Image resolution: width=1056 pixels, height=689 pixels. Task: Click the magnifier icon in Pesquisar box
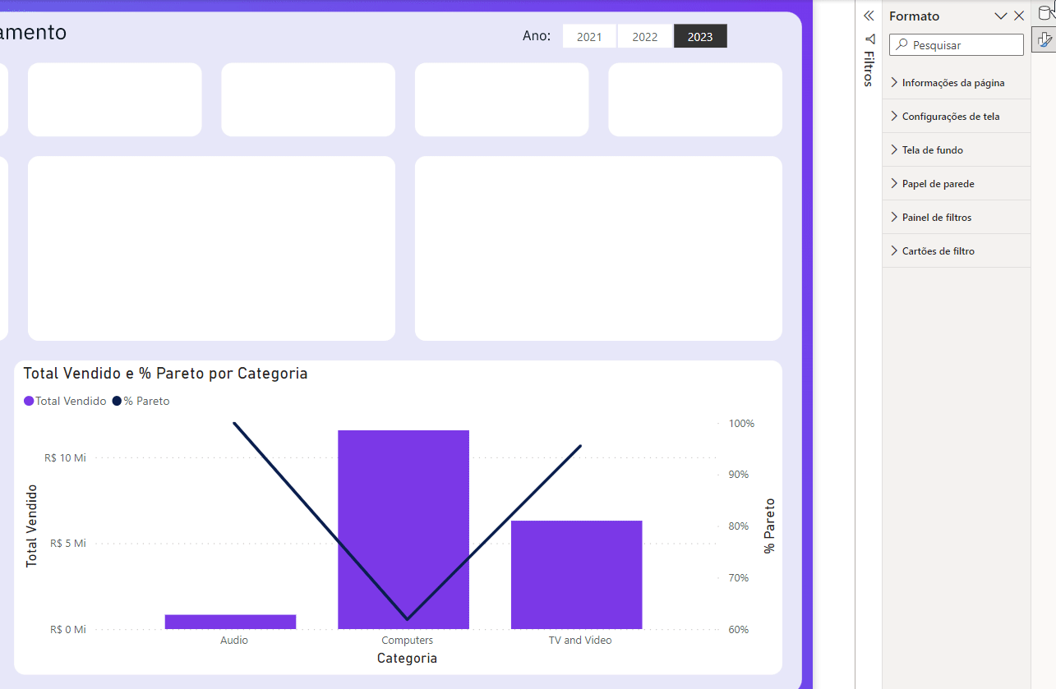[x=902, y=45]
